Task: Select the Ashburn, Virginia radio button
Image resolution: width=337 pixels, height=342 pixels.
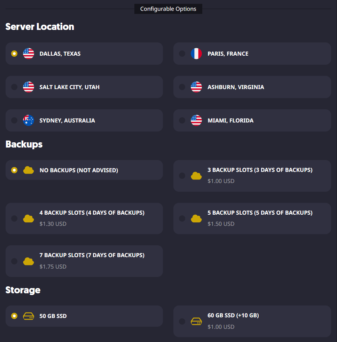Action: tap(182, 87)
